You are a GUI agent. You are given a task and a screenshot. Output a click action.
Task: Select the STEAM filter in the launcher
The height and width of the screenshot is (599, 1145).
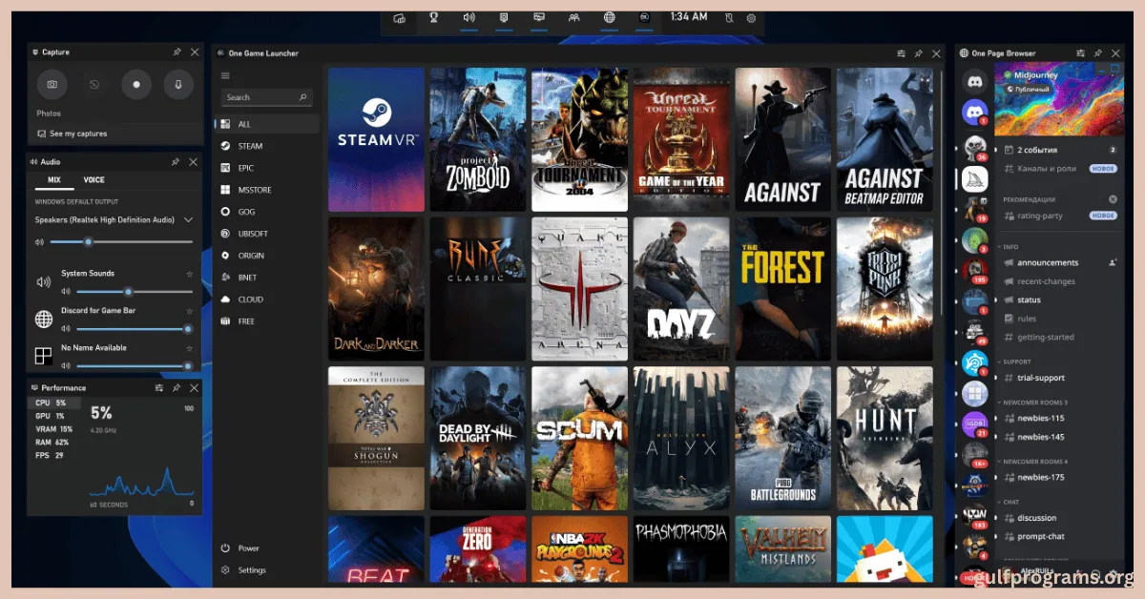pyautogui.click(x=250, y=146)
